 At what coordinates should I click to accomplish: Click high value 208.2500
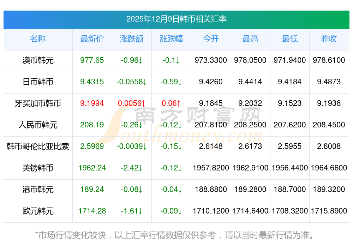[250, 125]
